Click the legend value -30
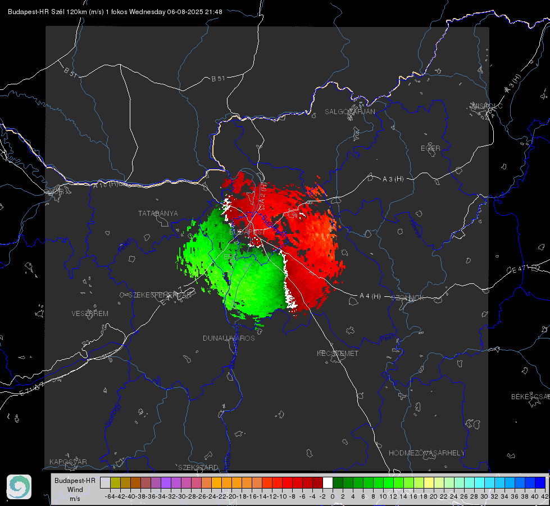Image resolution: width=550 pixels, height=506 pixels. (x=181, y=496)
